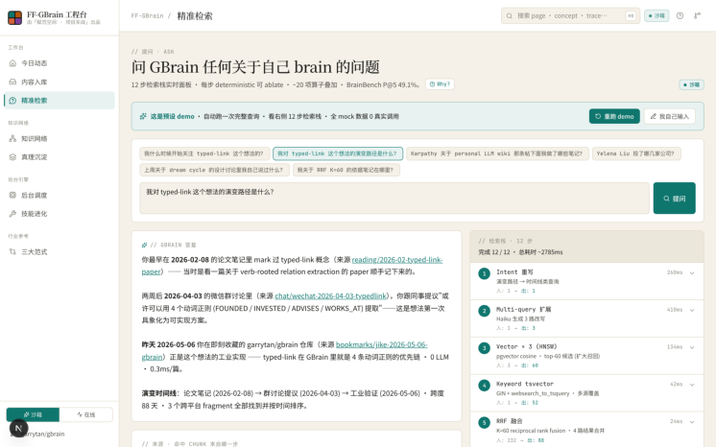Click step number 5 circle badge
This screenshot has width=716, height=447.
pyautogui.click(x=484, y=423)
